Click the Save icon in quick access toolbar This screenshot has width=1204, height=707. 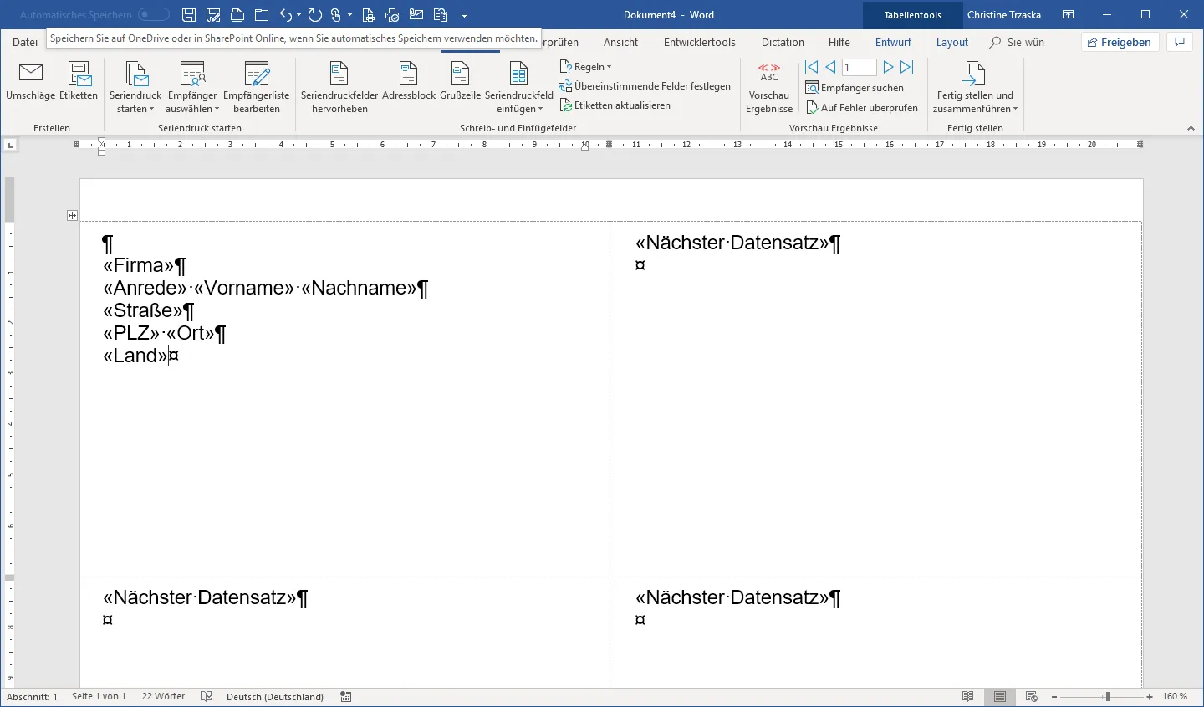(x=189, y=15)
